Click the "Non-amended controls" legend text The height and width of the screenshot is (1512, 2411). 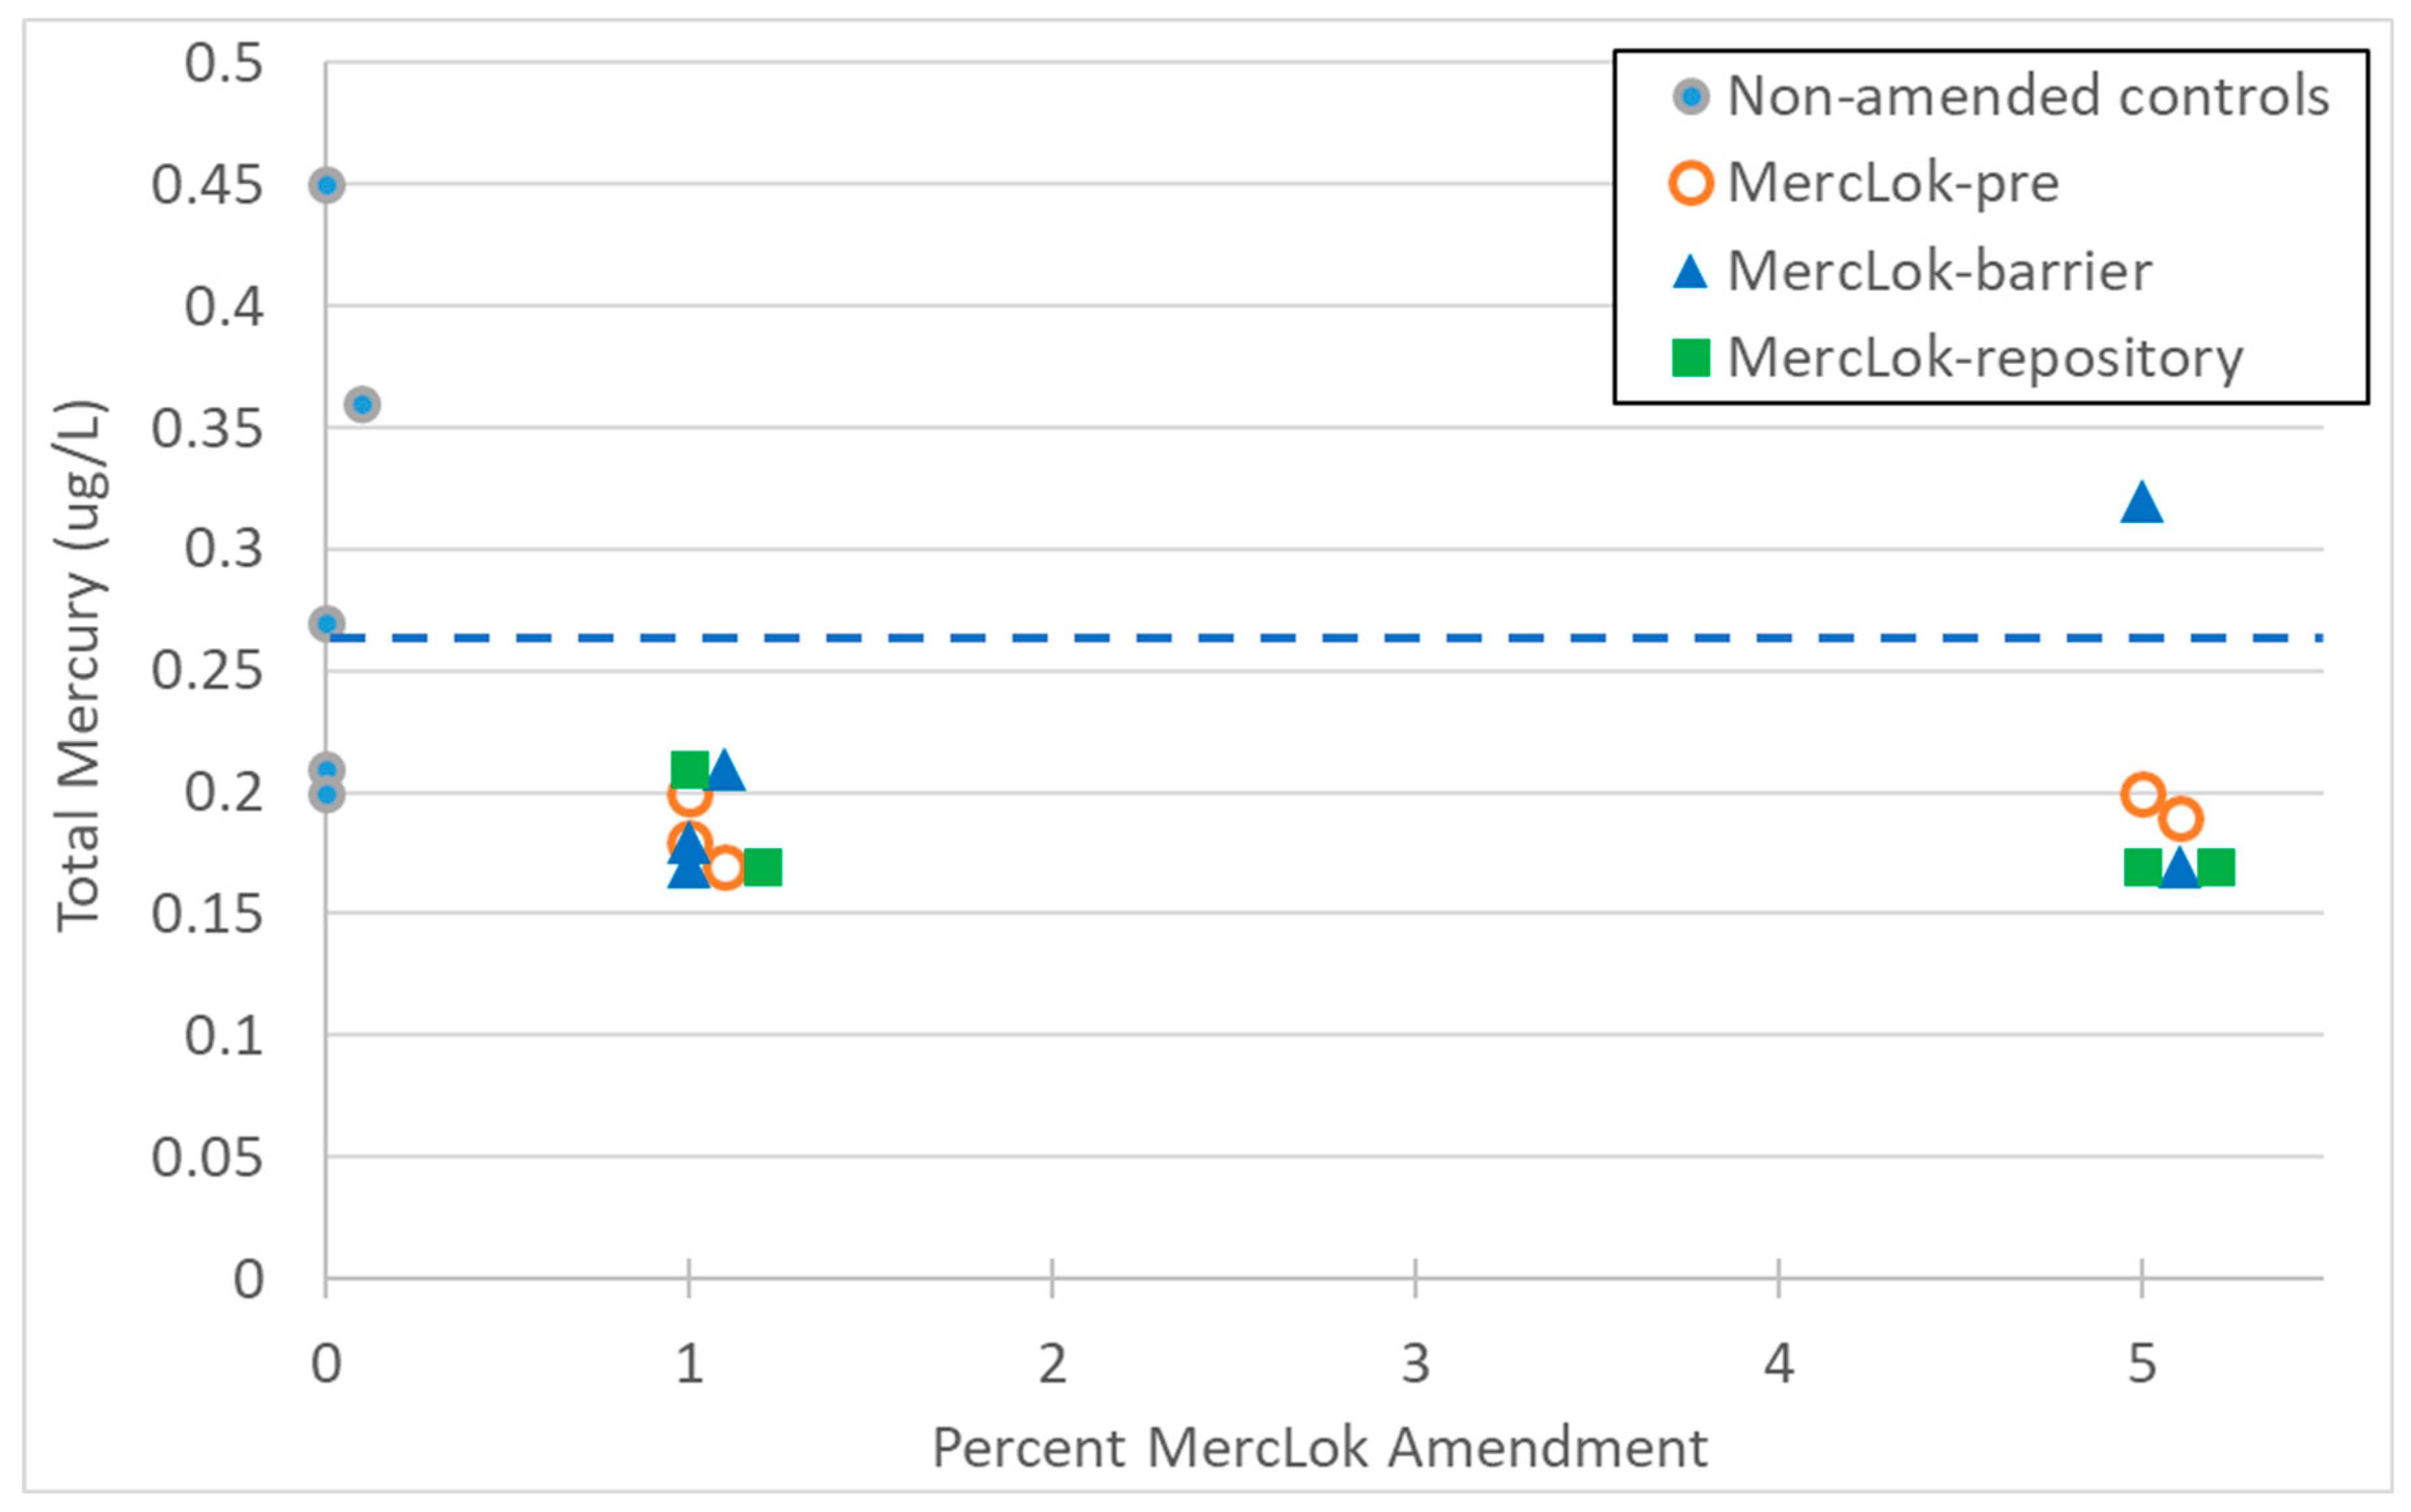[2028, 97]
